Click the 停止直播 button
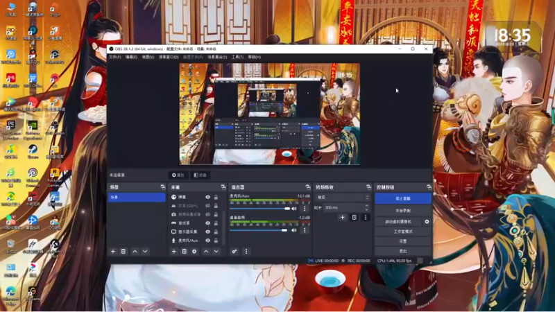 tap(403, 199)
